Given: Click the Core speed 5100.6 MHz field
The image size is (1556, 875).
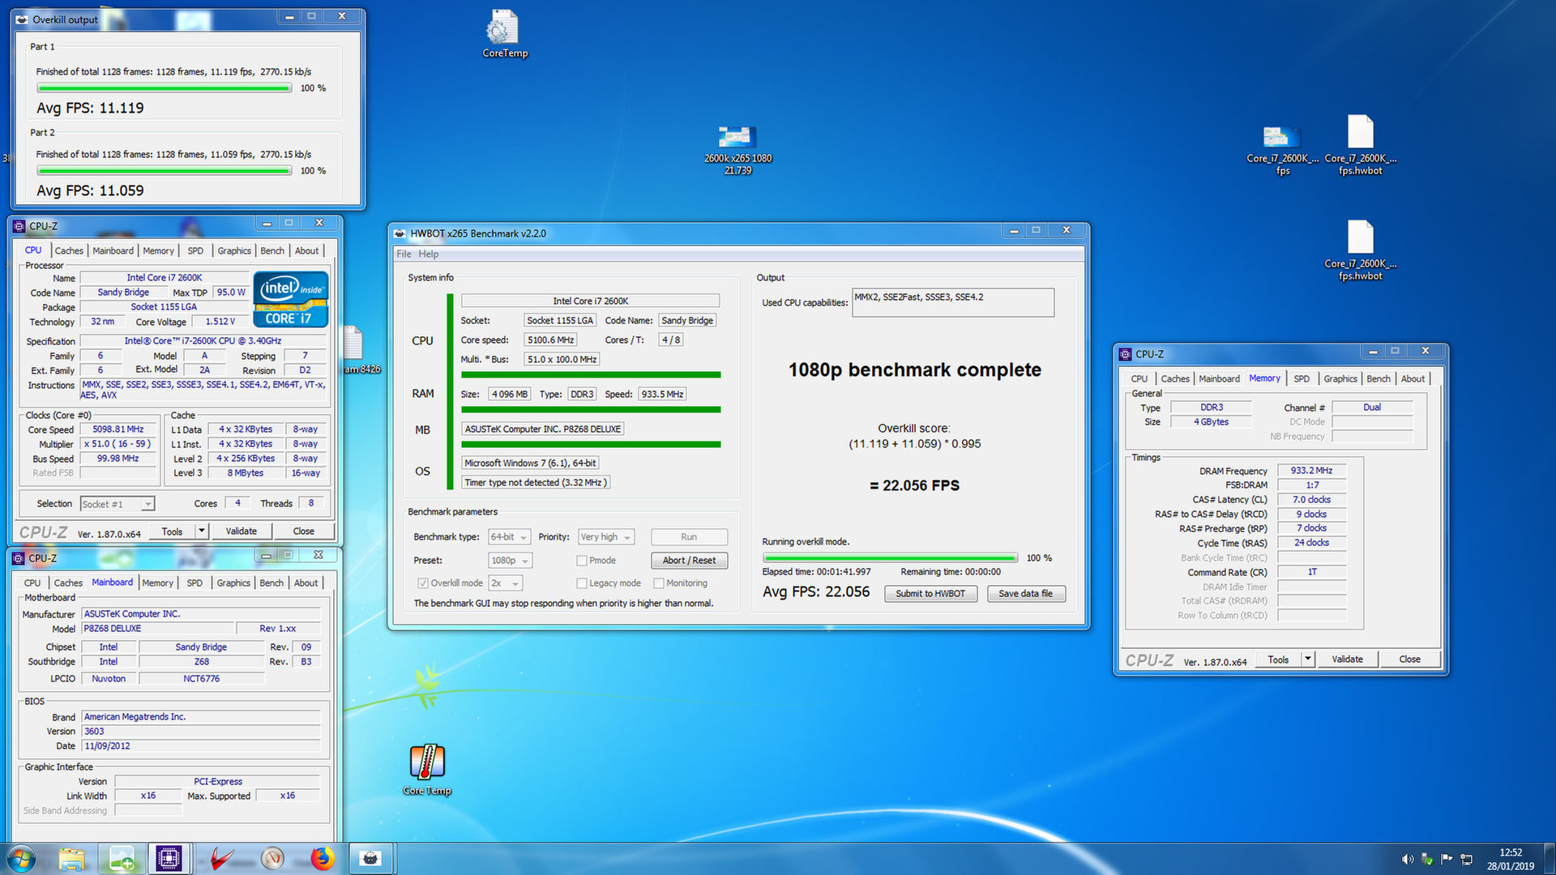Looking at the screenshot, I should (x=551, y=340).
